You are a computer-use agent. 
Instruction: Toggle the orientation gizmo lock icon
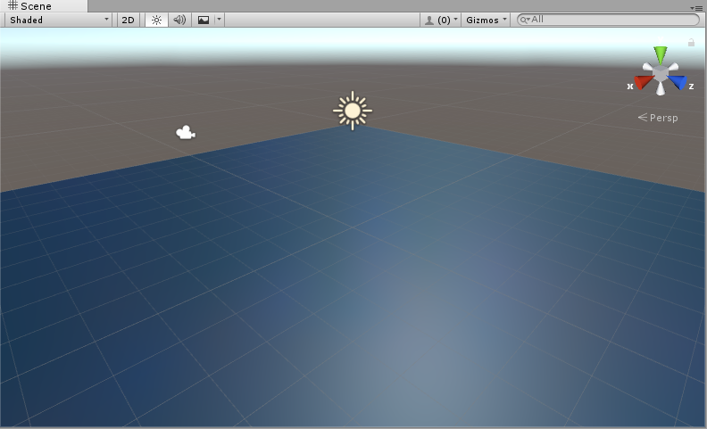tap(691, 42)
